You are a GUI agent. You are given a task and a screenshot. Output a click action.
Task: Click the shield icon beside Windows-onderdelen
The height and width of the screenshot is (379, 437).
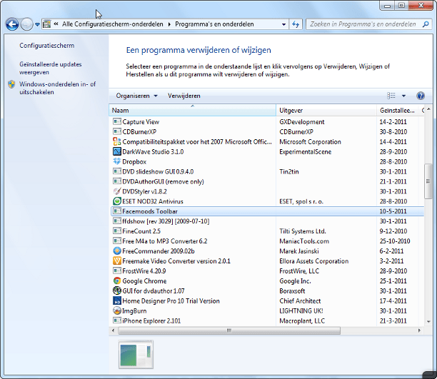coord(11,84)
